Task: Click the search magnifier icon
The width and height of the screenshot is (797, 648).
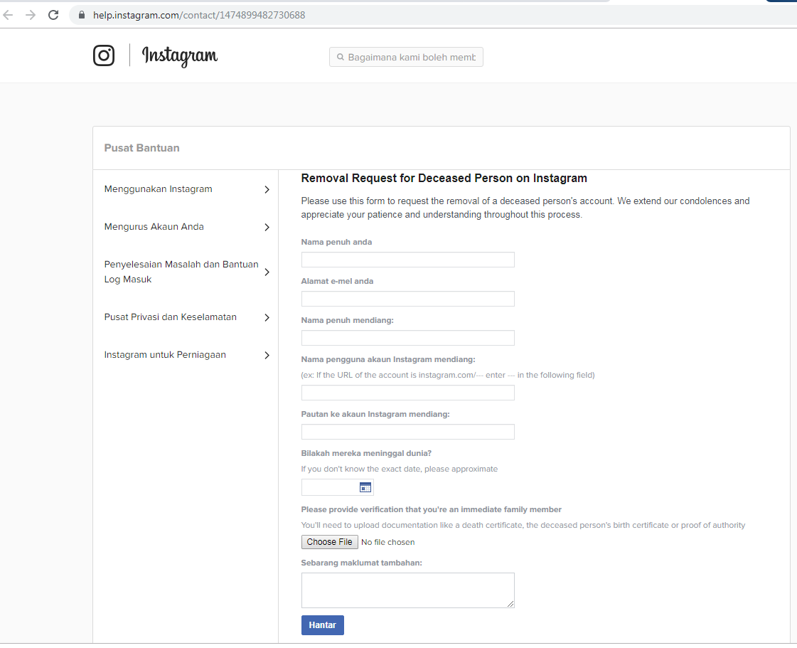Action: [x=341, y=57]
